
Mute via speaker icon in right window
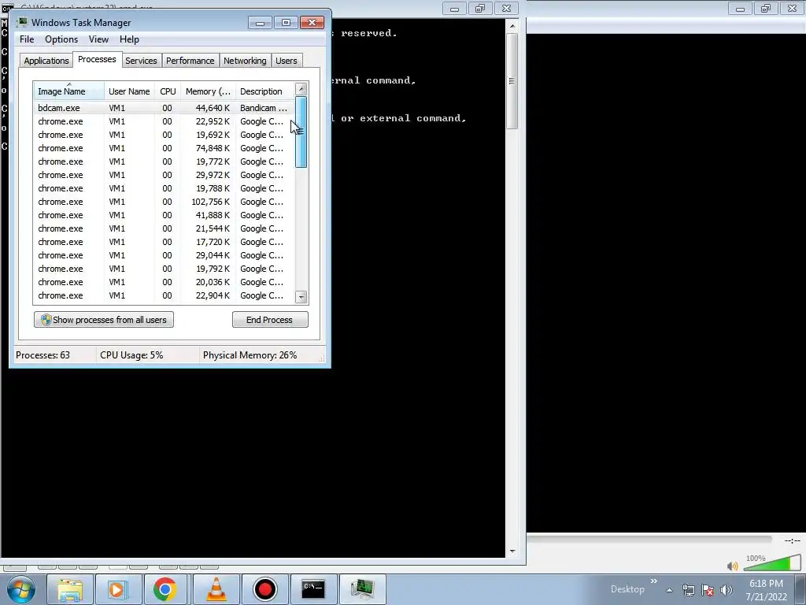click(733, 566)
